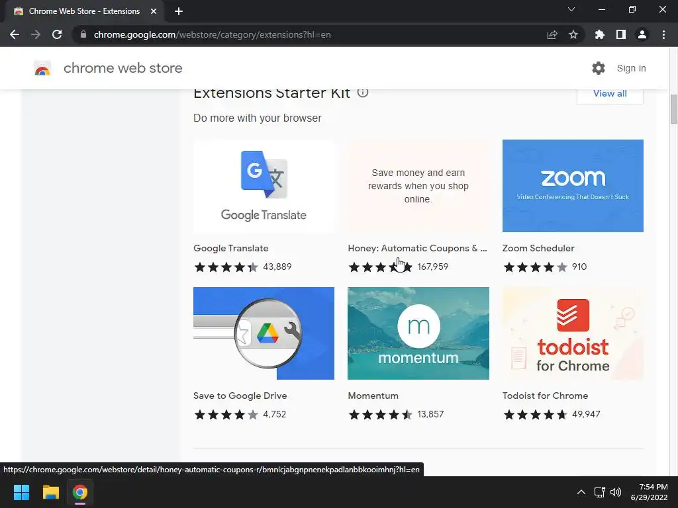Click the 13,857 review count
The width and height of the screenshot is (678, 508).
(430, 415)
